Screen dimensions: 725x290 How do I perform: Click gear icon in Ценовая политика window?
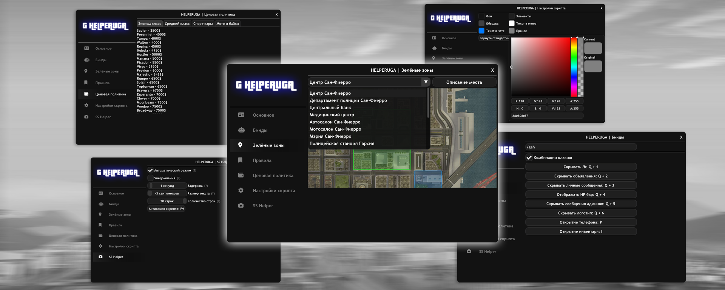[x=86, y=105]
